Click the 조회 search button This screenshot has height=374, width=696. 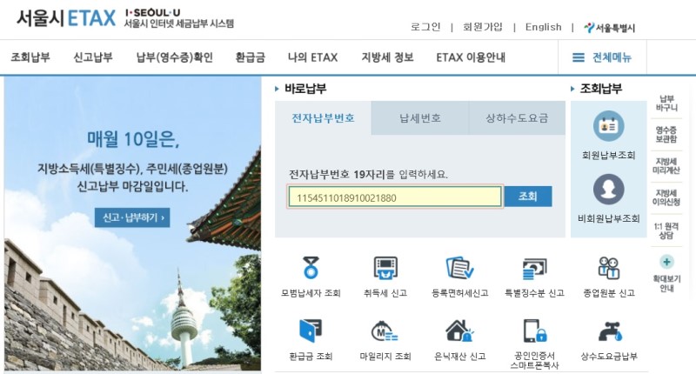pos(528,196)
